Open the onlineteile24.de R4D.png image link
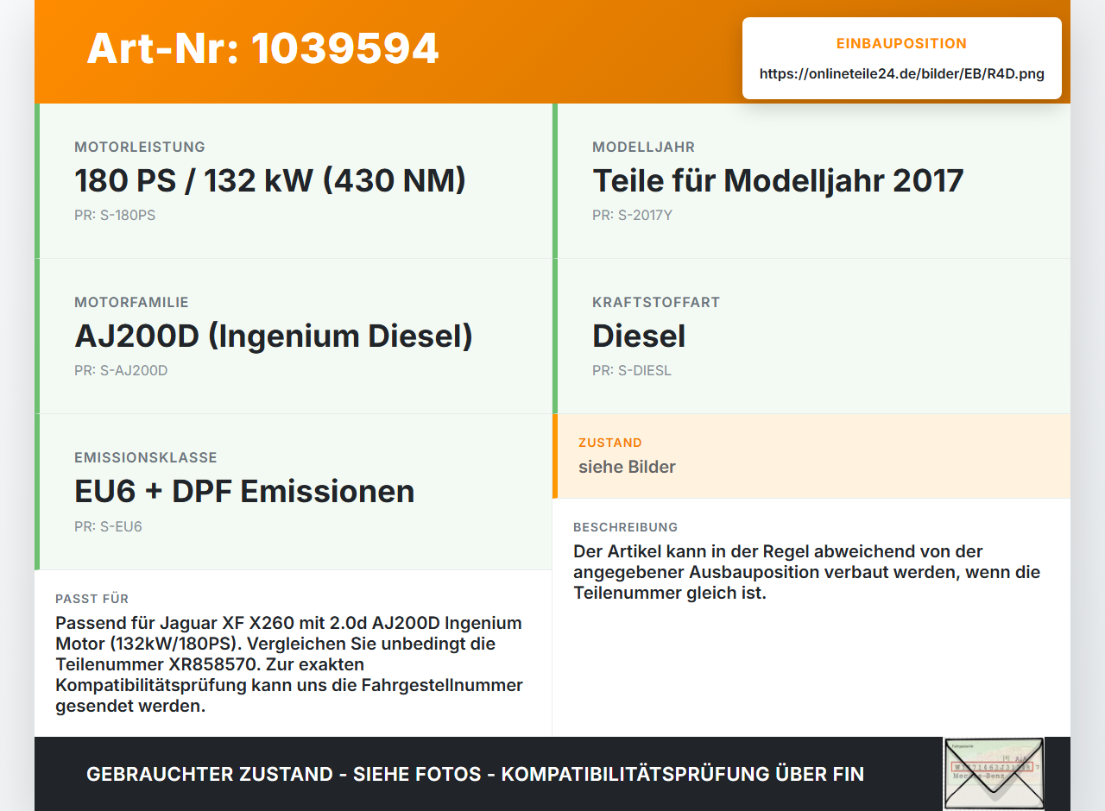 902,74
